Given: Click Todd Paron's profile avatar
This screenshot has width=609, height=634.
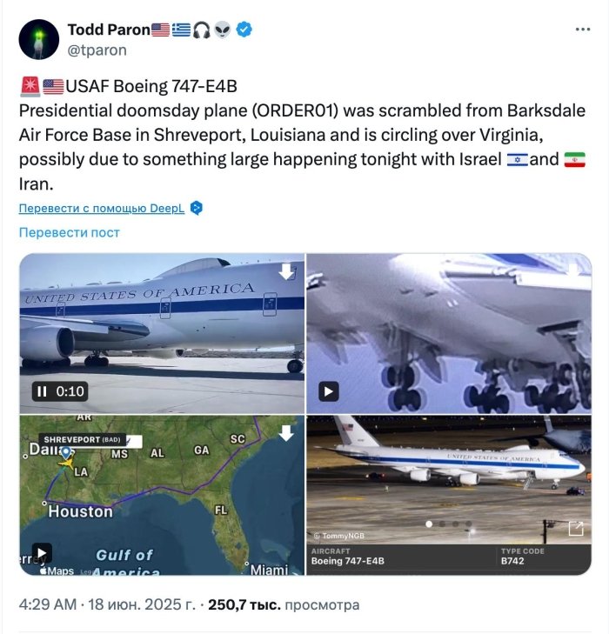Looking at the screenshot, I should coord(39,39).
